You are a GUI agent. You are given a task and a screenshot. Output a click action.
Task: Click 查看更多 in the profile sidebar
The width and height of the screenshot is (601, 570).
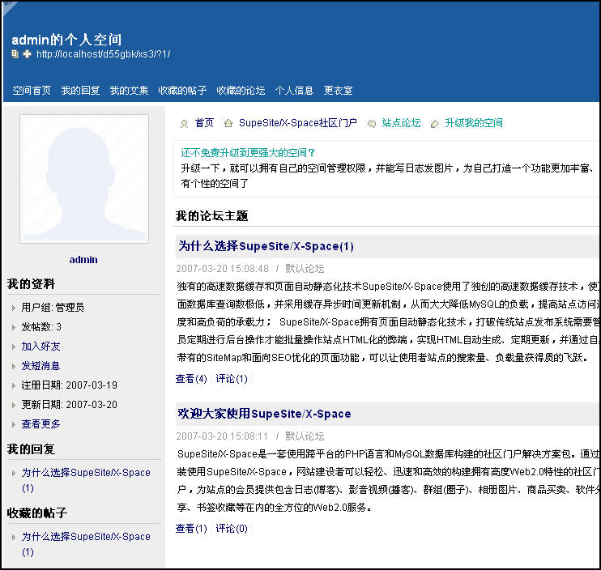(40, 424)
